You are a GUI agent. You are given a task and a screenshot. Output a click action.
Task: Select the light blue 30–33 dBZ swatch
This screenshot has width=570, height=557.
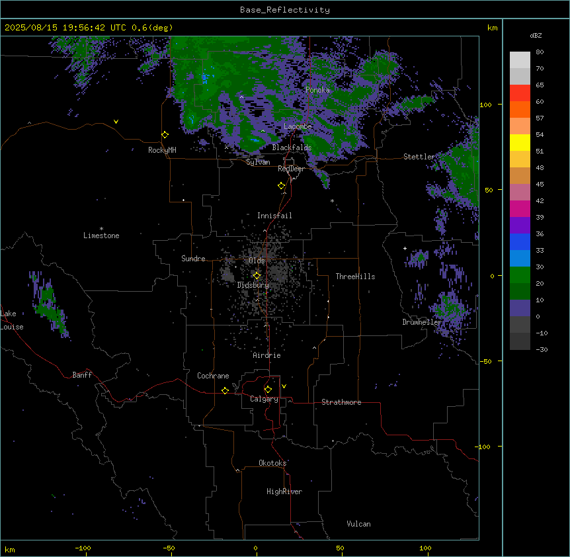point(520,259)
